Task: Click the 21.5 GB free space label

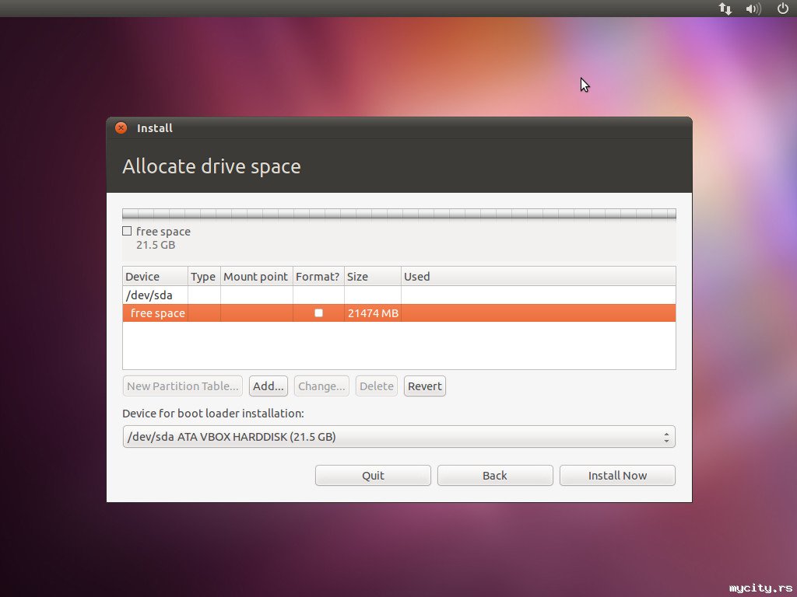Action: pyautogui.click(x=156, y=245)
